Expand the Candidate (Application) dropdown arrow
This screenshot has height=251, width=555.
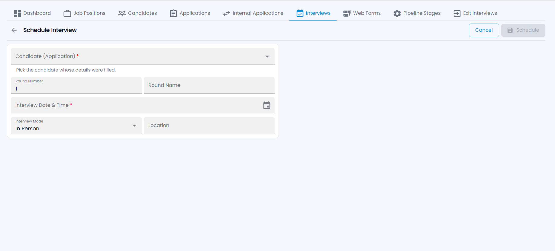[x=267, y=56]
